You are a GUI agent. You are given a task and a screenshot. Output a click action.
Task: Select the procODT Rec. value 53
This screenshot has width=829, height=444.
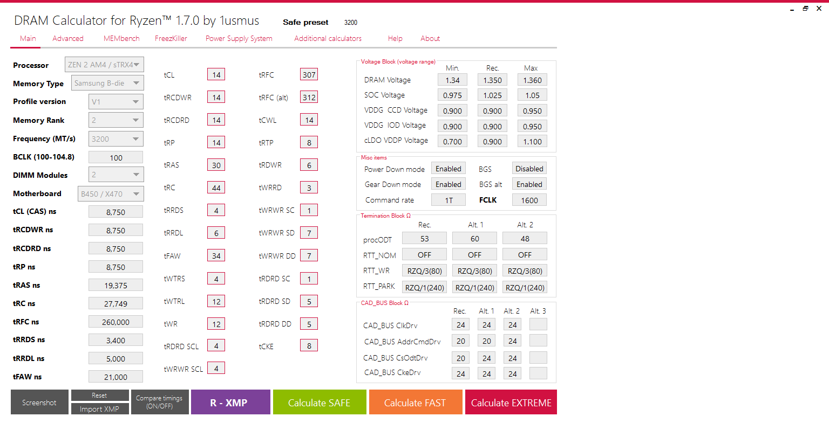pyautogui.click(x=425, y=238)
